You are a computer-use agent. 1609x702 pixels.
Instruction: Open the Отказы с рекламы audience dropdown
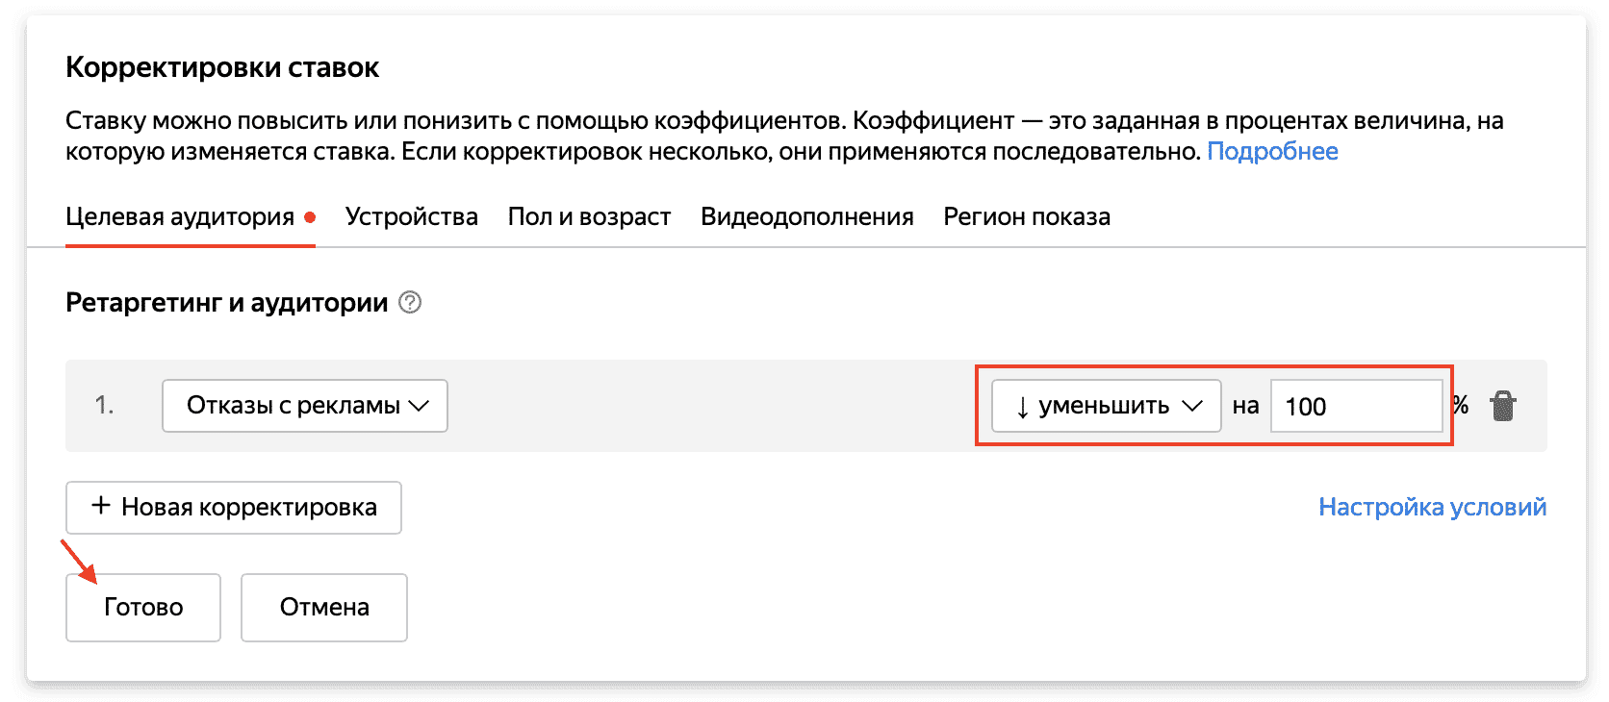304,406
